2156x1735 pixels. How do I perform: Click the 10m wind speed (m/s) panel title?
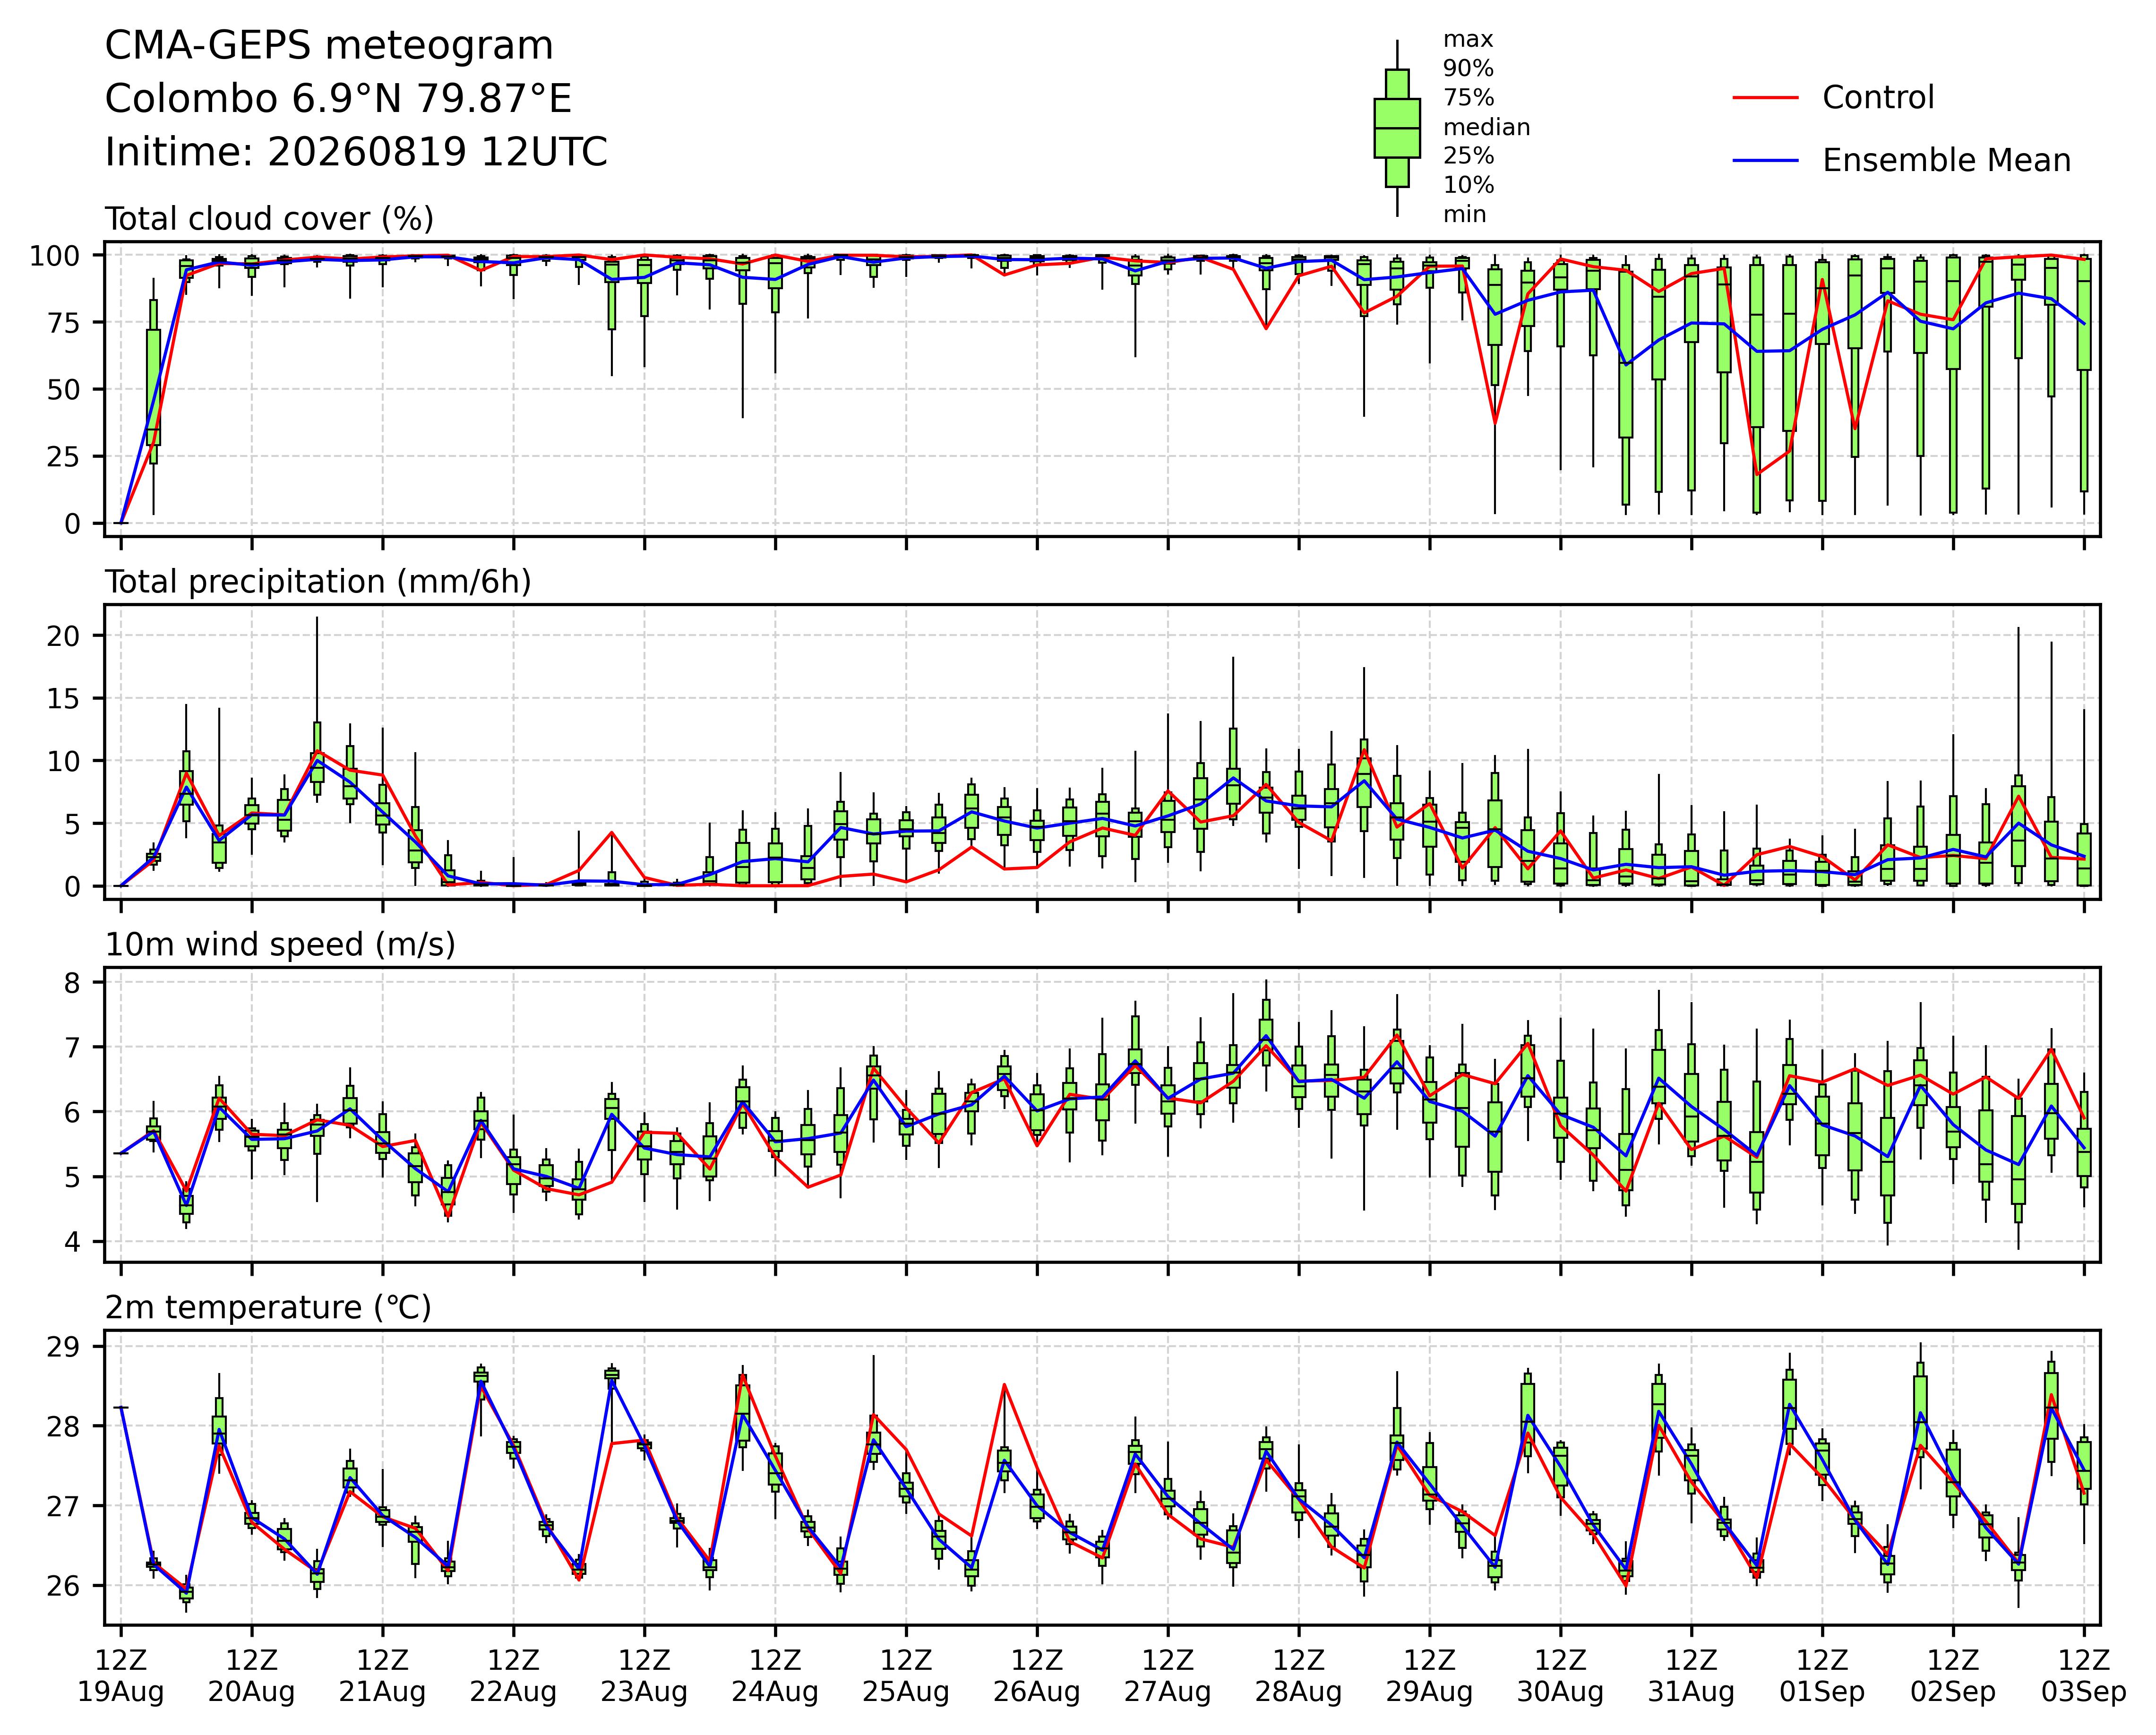[x=280, y=945]
